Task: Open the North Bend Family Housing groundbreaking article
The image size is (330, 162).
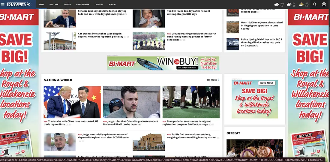Action: (192, 37)
